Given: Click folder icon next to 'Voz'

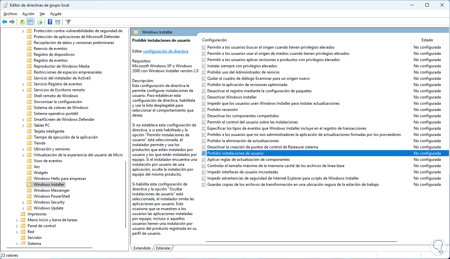Looking at the screenshot, I should pyautogui.click(x=29, y=167).
